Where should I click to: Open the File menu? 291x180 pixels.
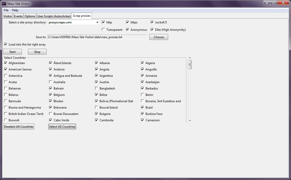click(6, 10)
